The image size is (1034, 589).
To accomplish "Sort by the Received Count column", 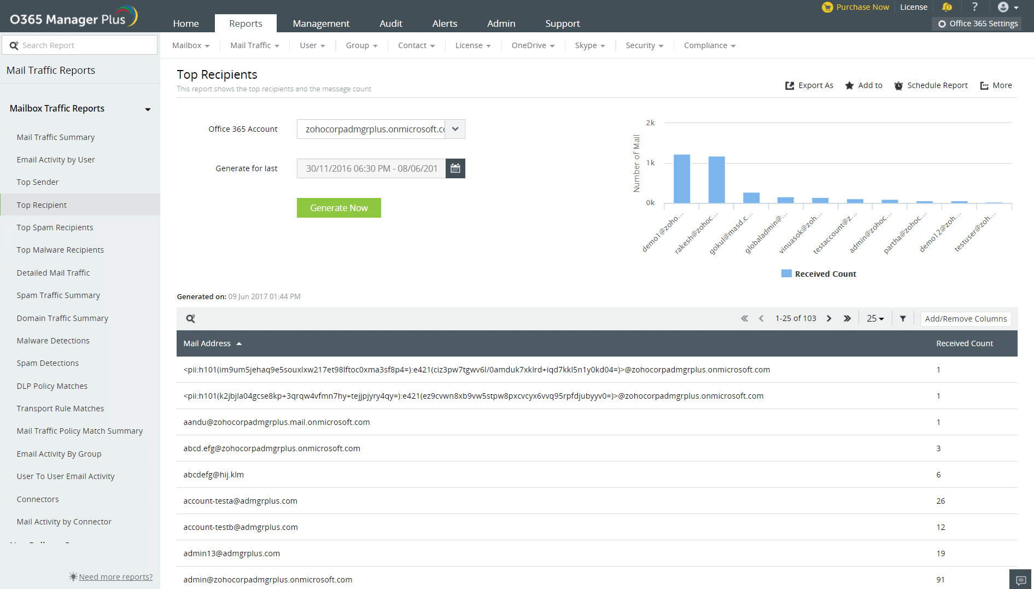I will click(965, 343).
